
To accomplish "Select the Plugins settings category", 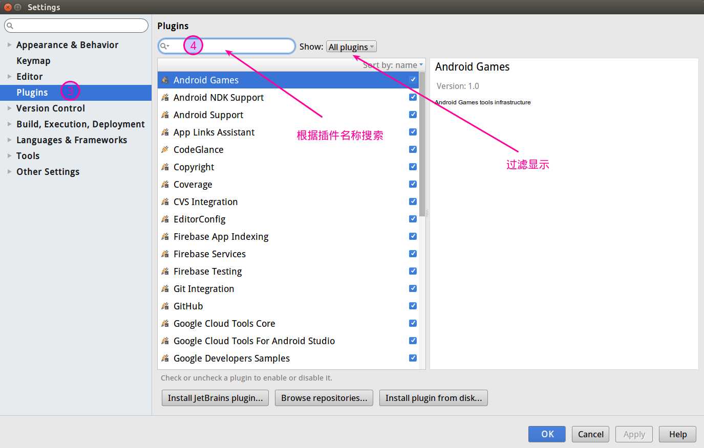I will (x=76, y=92).
